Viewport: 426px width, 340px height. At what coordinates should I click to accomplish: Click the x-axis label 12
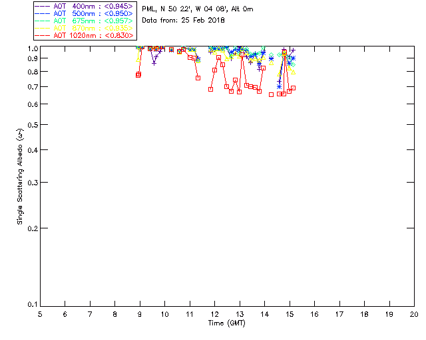(214, 315)
